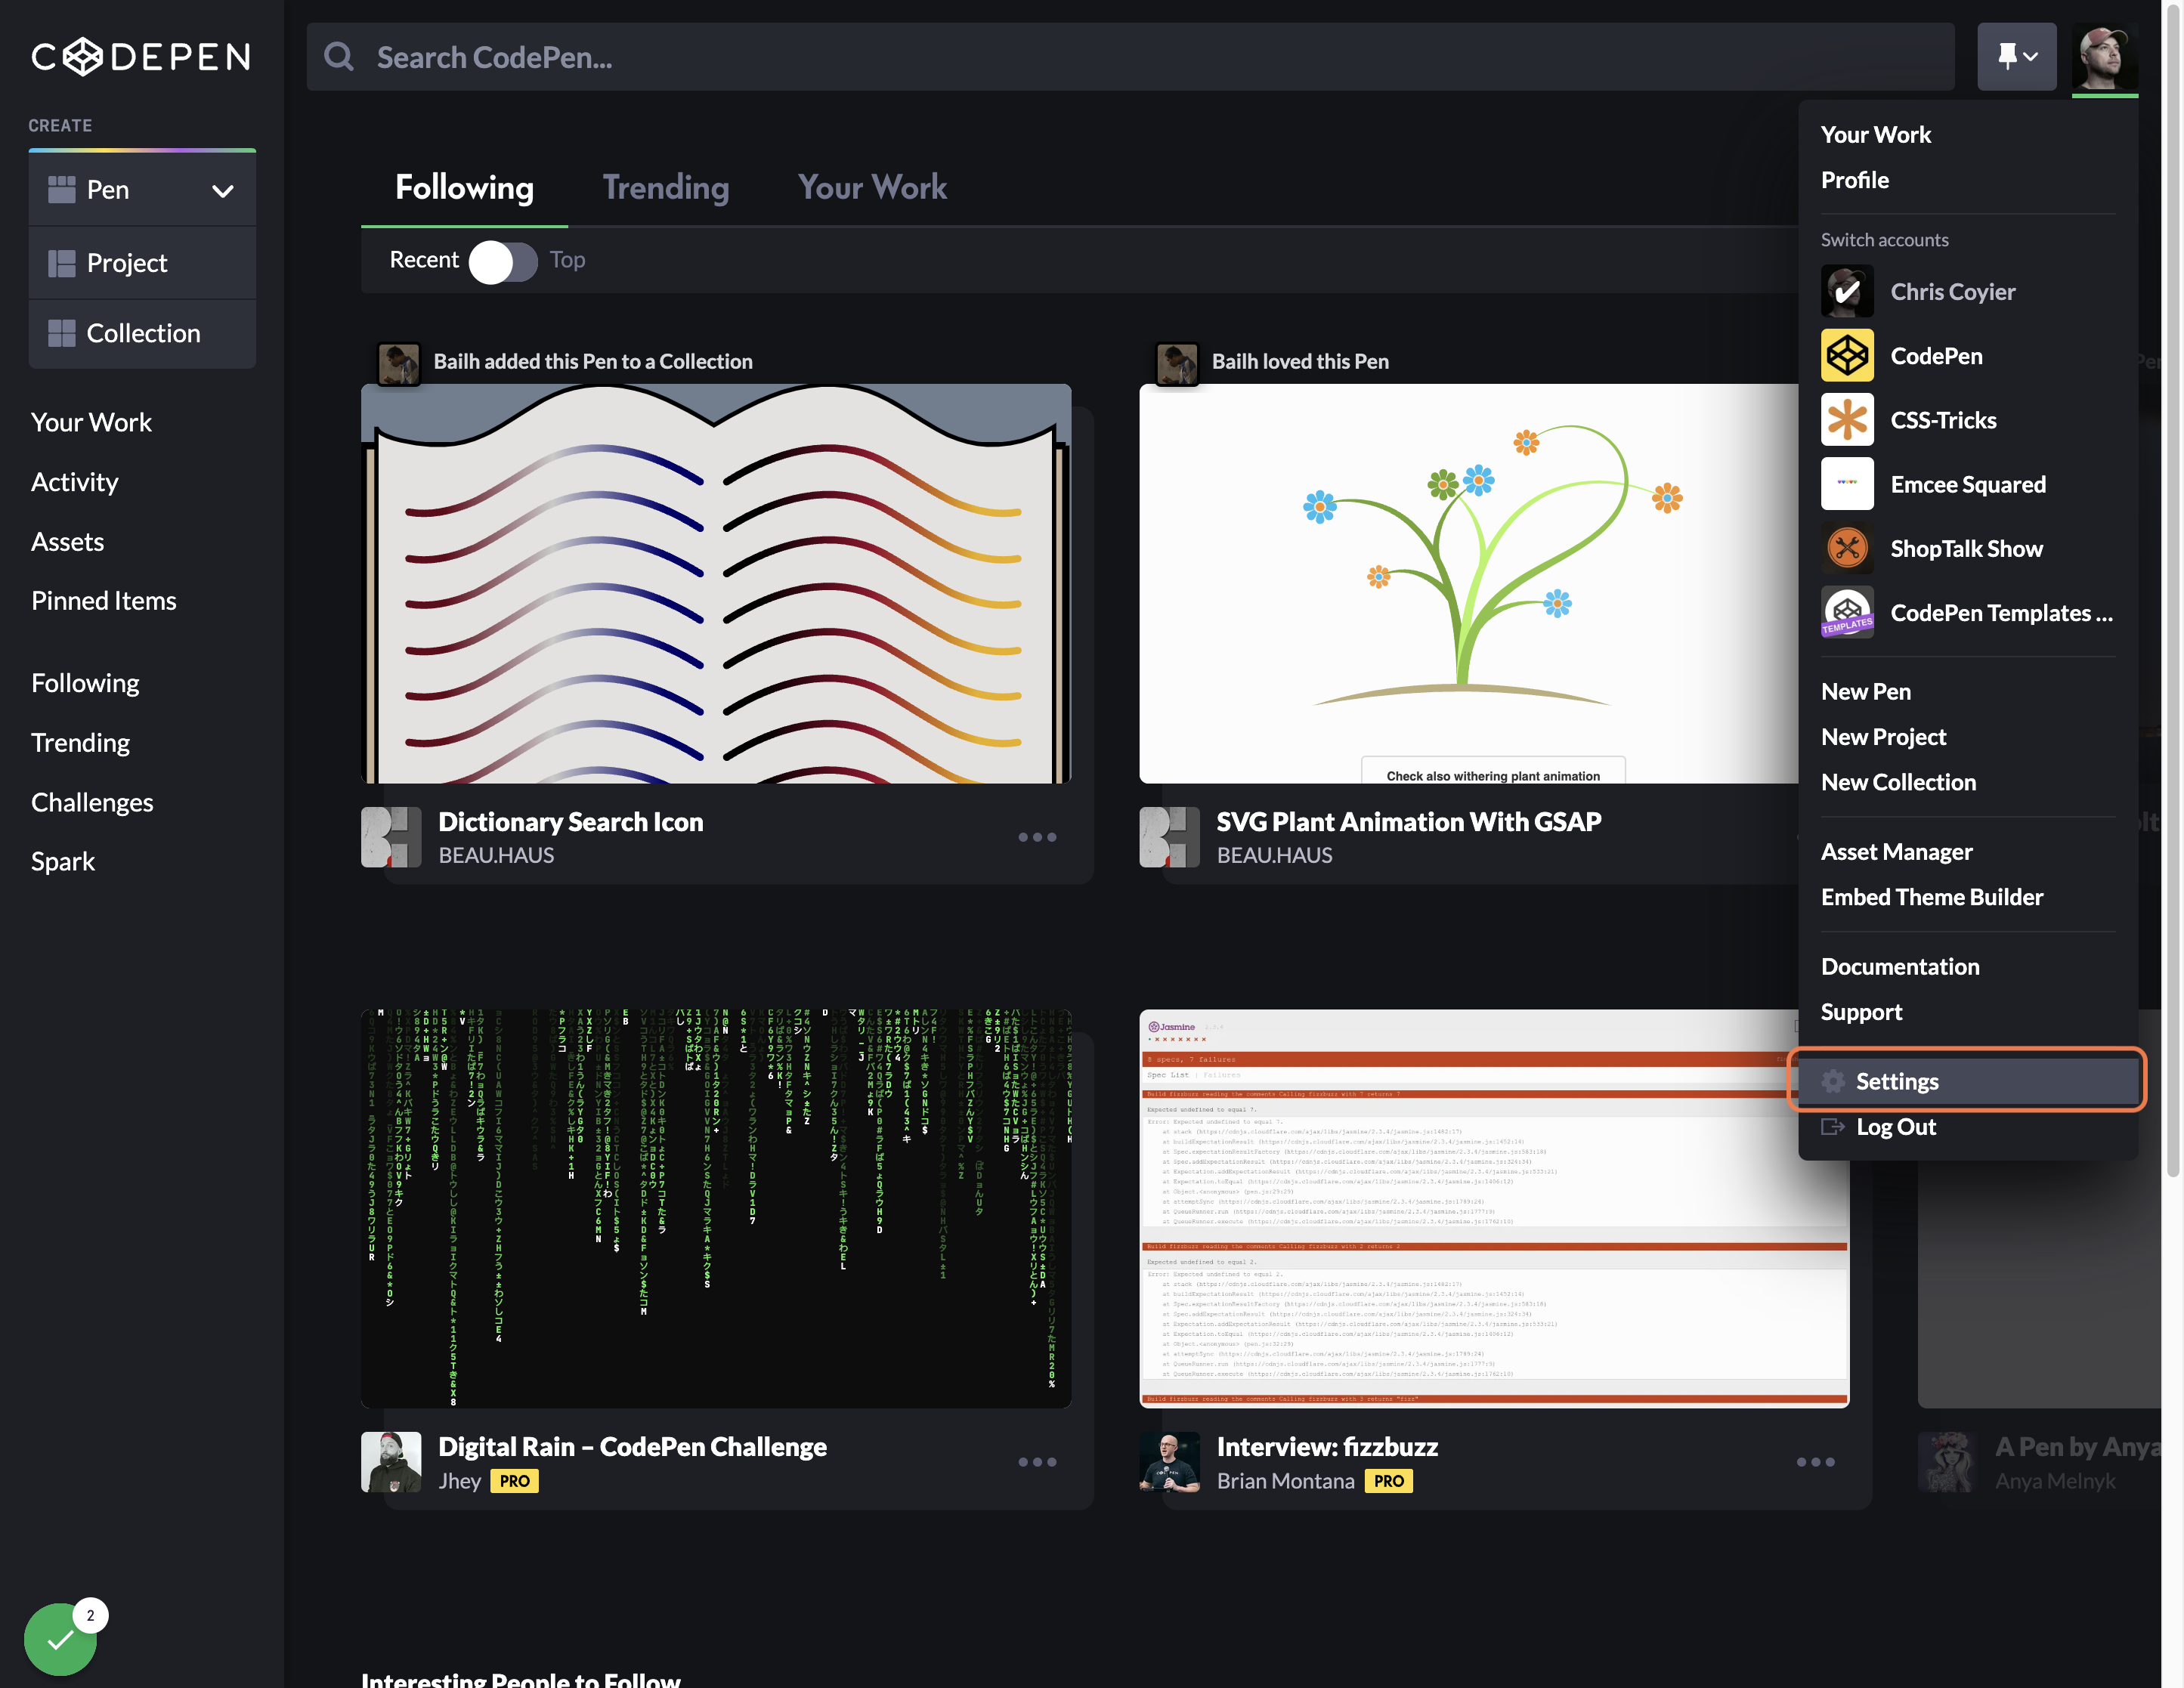The image size is (2184, 1688).
Task: Switch to the ShopTalk Show account icon
Action: coord(1846,548)
